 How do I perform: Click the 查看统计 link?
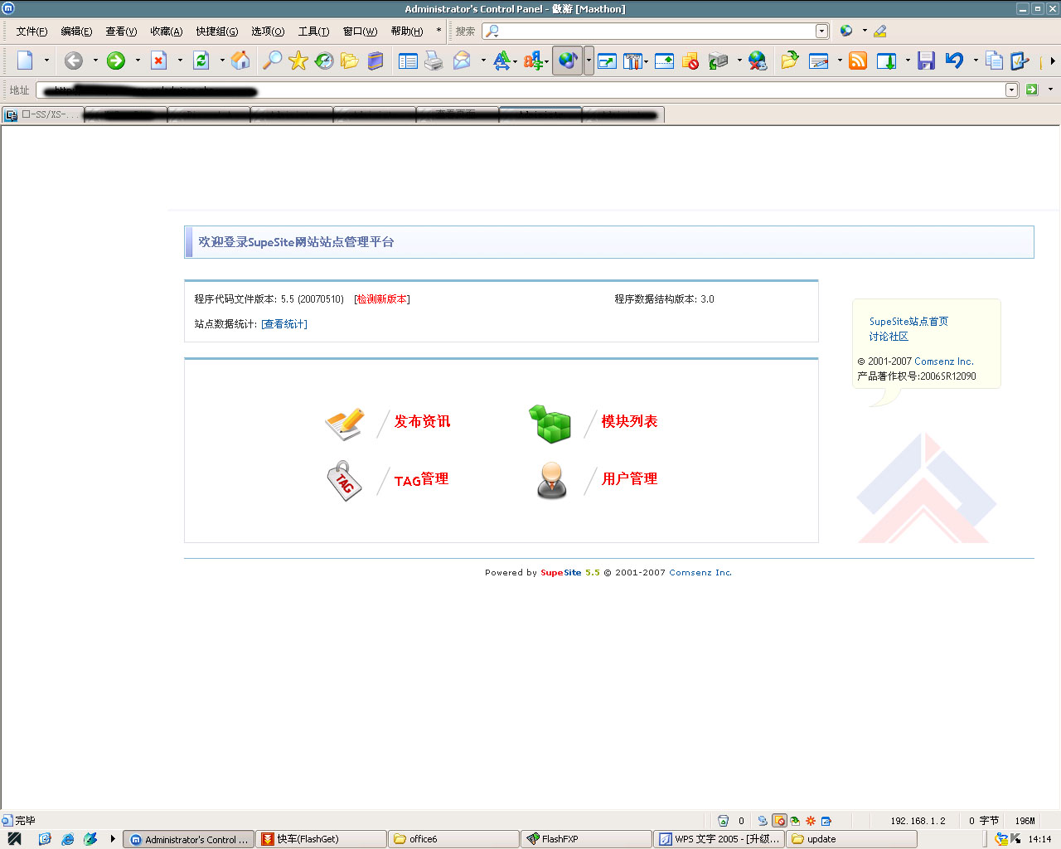284,324
